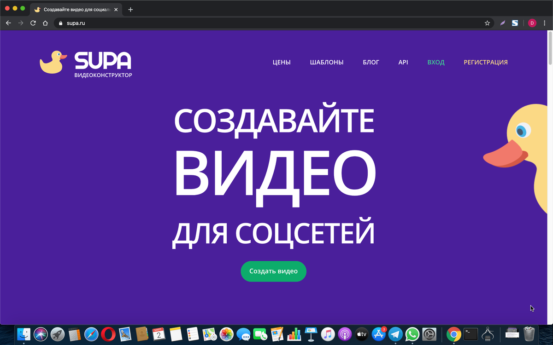This screenshot has width=553, height=345.
Task: Open Maps from the dock
Action: tap(210, 334)
